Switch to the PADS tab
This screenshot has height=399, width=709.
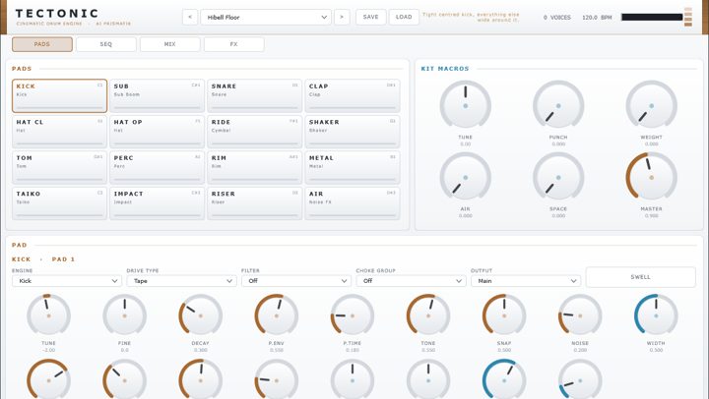pyautogui.click(x=42, y=44)
